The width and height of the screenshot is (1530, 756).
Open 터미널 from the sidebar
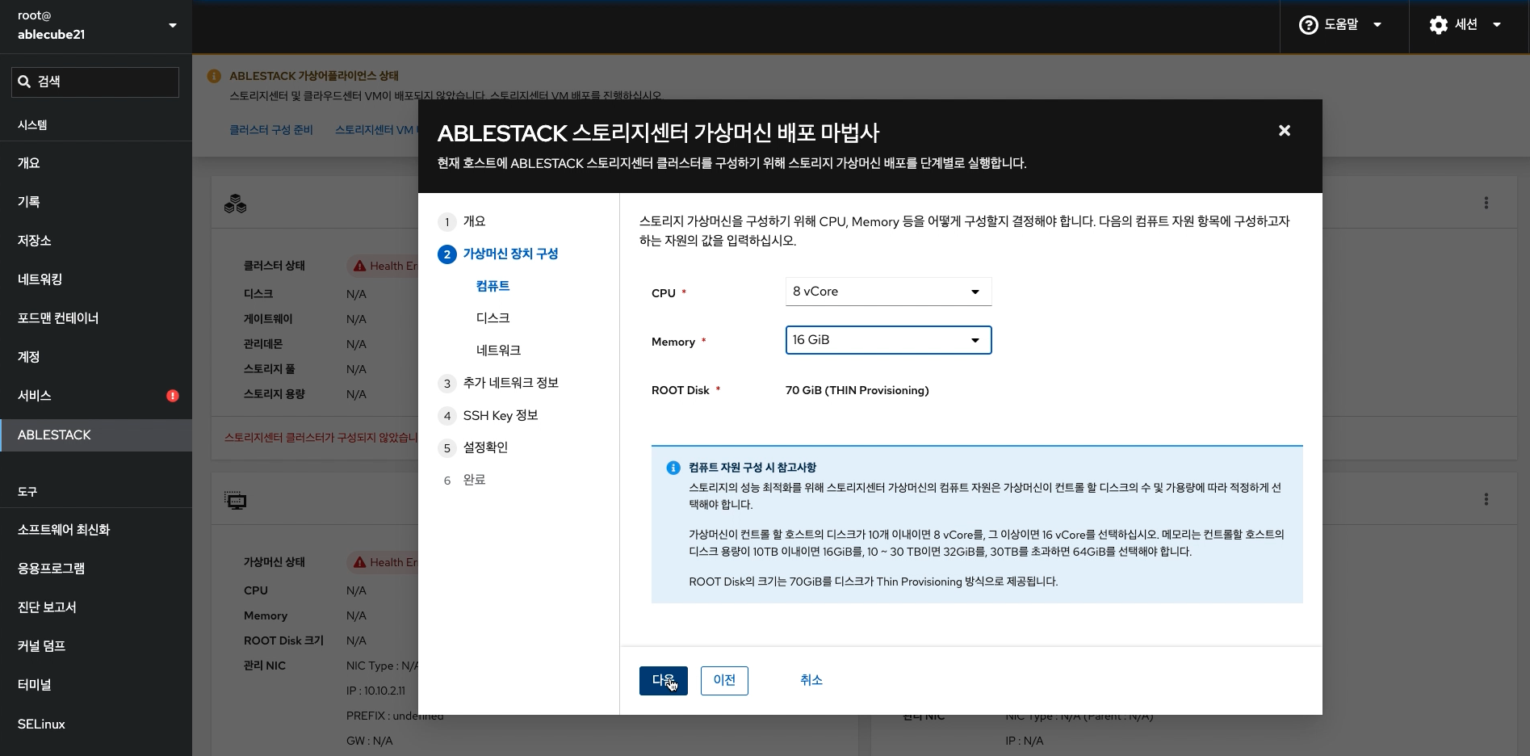pyautogui.click(x=34, y=685)
